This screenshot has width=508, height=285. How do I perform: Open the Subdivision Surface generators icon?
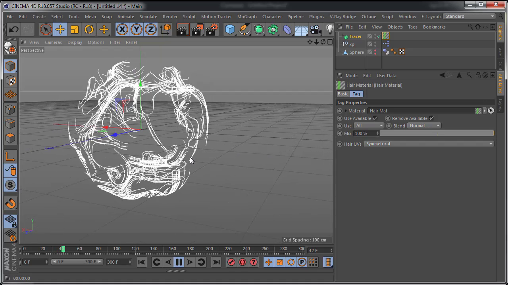[x=259, y=29]
